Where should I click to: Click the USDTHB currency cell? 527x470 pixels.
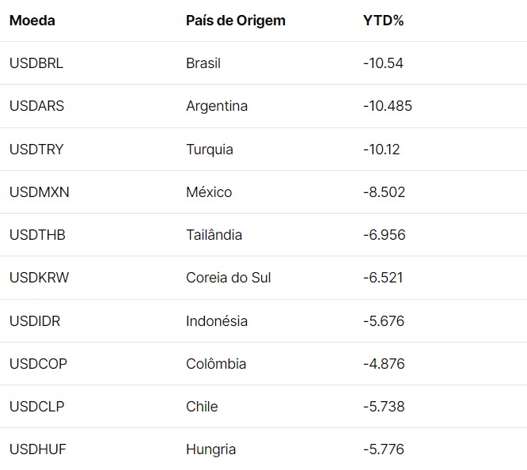point(36,235)
